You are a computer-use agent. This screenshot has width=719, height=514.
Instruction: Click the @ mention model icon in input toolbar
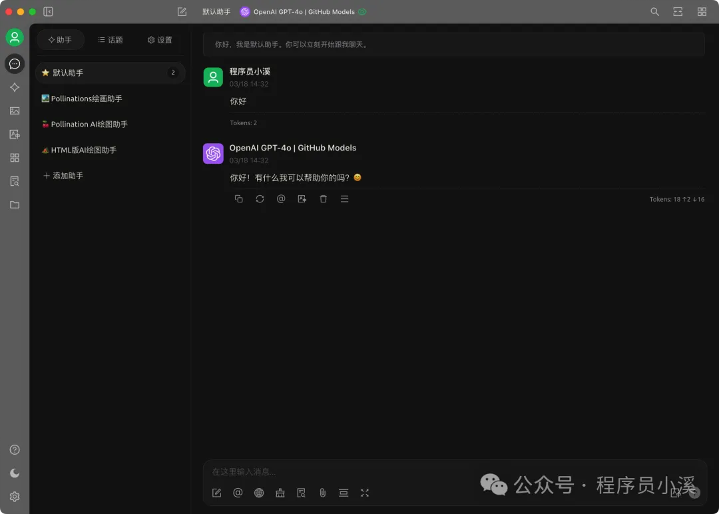[238, 493]
